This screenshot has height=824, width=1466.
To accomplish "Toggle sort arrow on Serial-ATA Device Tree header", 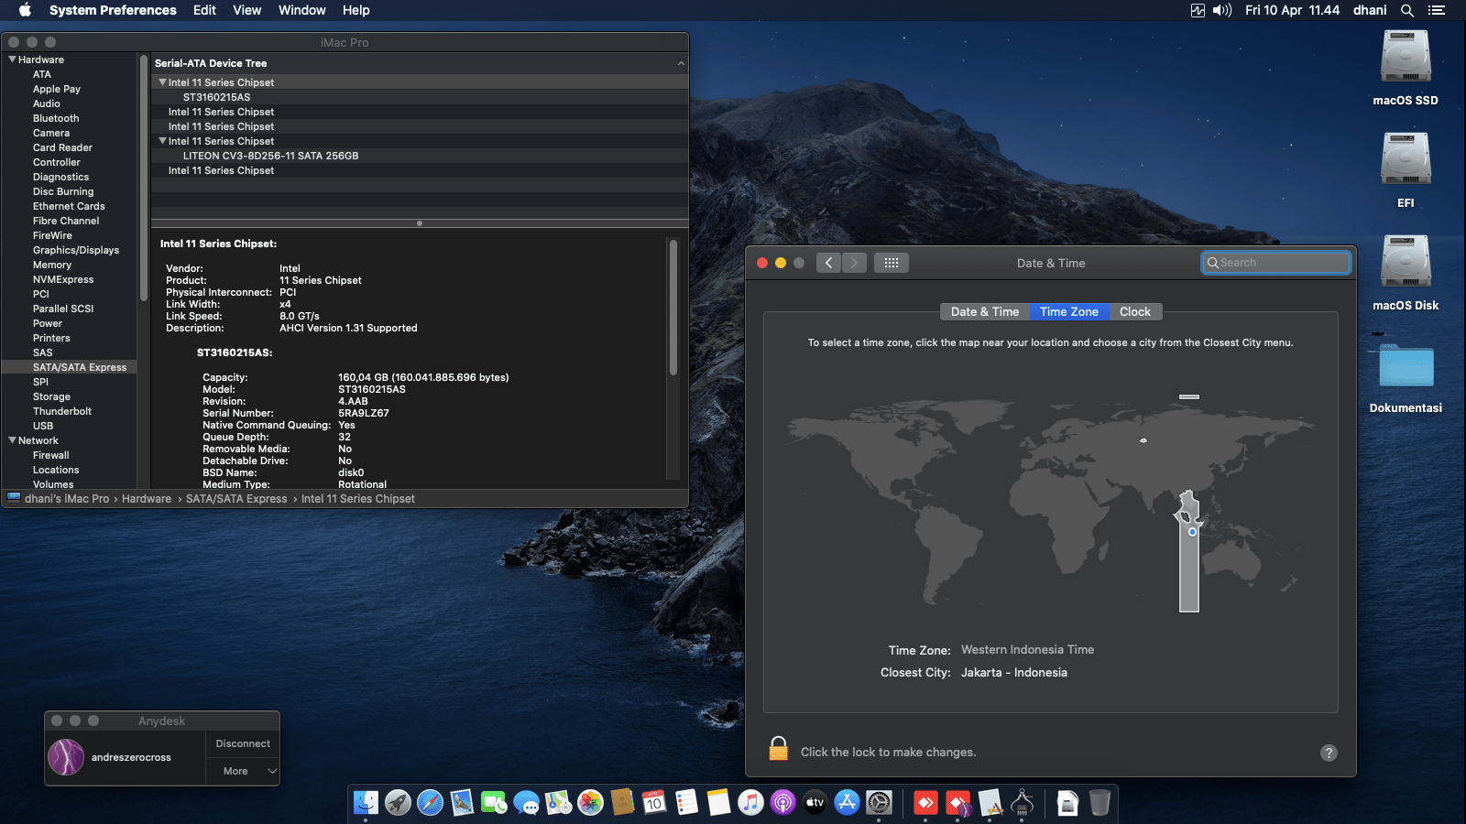I will click(681, 63).
